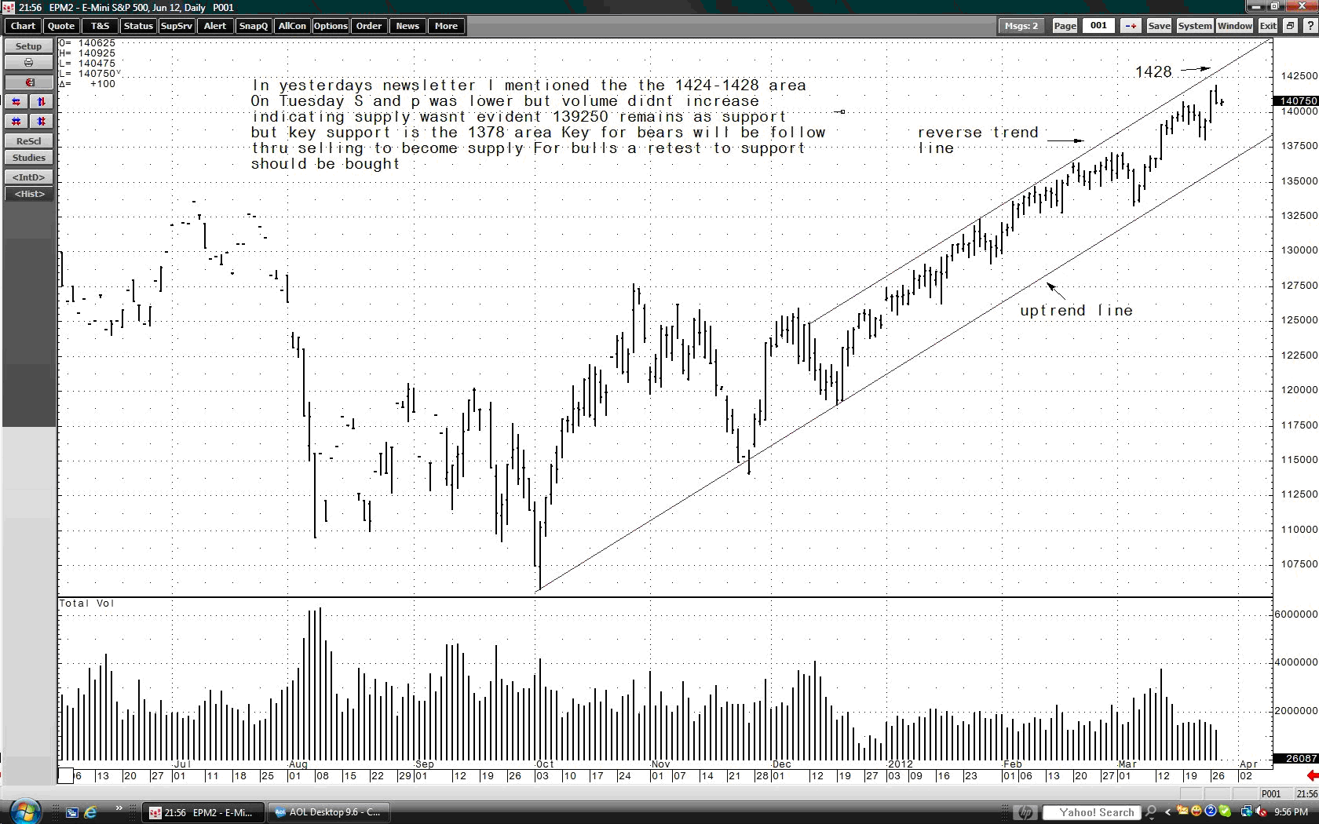Click the ReScl button
The width and height of the screenshot is (1319, 824).
pyautogui.click(x=28, y=141)
